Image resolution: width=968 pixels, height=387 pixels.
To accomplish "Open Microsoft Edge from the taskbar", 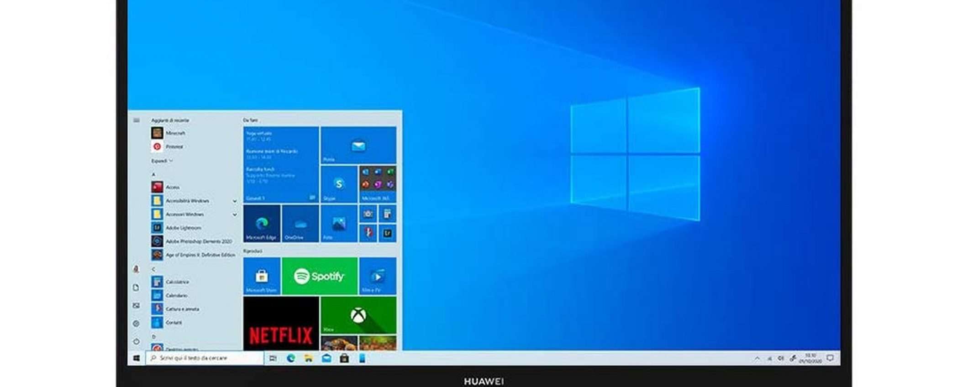I will (291, 358).
